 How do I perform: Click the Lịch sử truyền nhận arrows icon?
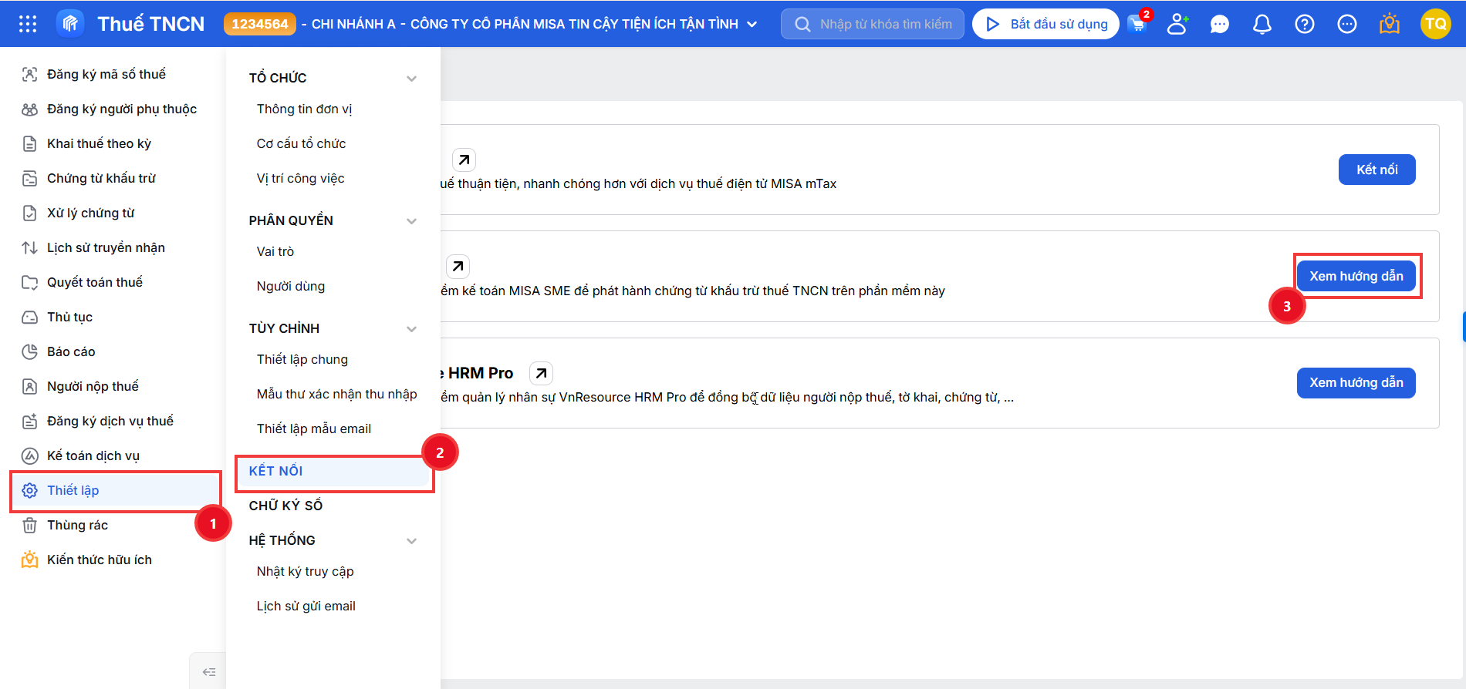(29, 247)
